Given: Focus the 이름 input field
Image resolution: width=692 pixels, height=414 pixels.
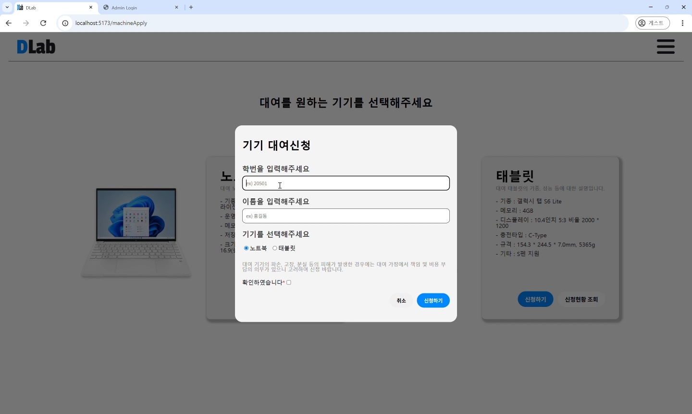Looking at the screenshot, I should pyautogui.click(x=346, y=216).
